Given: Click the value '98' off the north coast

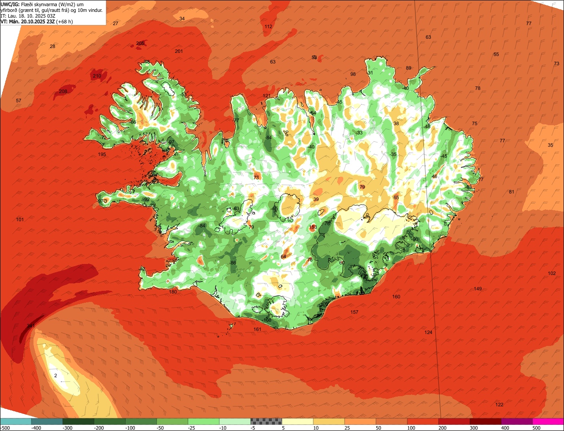Looking at the screenshot, I should click(353, 74).
